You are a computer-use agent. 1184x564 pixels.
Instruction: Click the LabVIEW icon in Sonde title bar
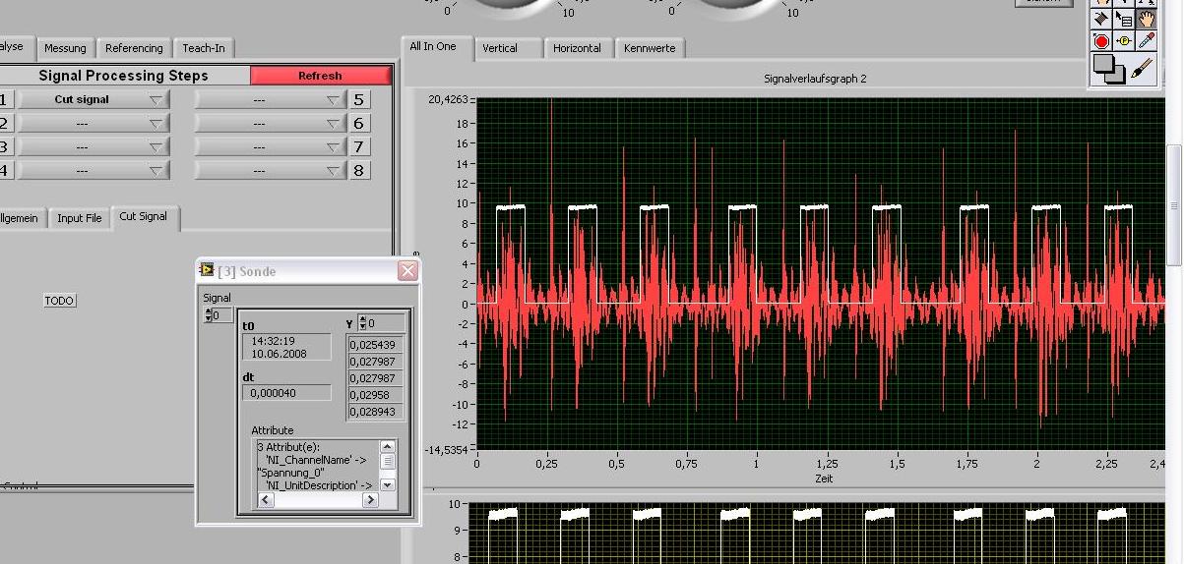coord(207,270)
